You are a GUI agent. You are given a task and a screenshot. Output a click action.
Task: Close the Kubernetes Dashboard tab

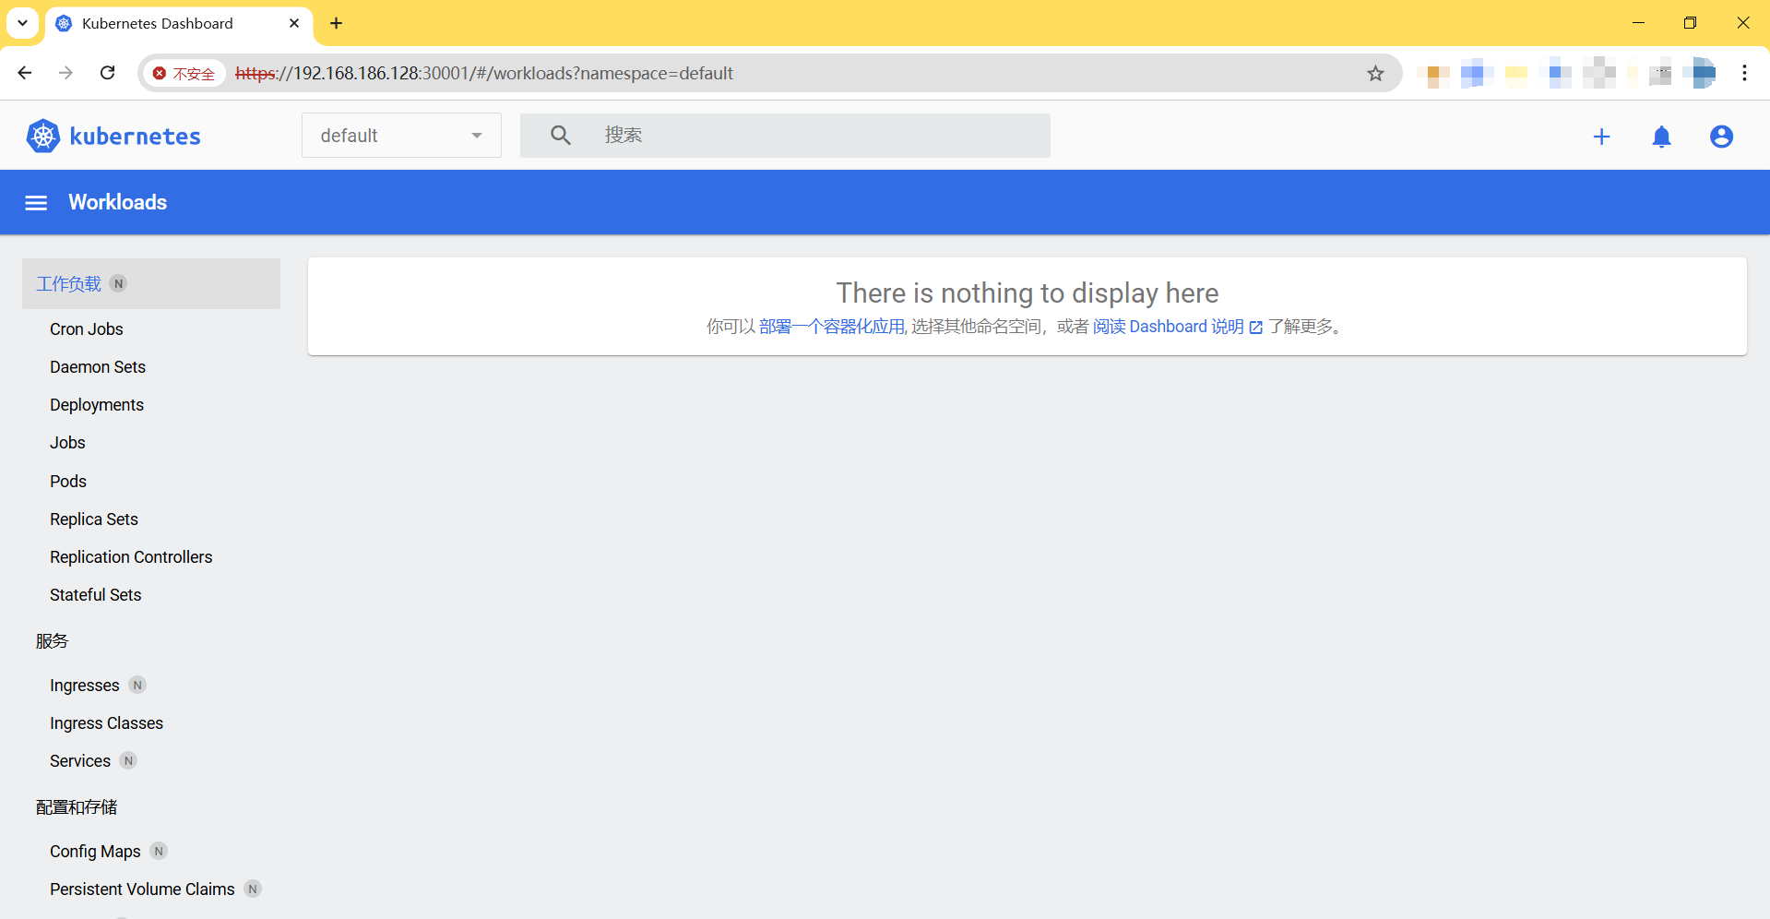(x=294, y=23)
